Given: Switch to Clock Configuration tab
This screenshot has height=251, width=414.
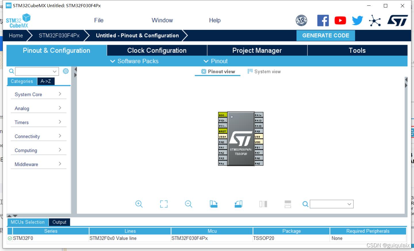Looking at the screenshot, I should (157, 50).
